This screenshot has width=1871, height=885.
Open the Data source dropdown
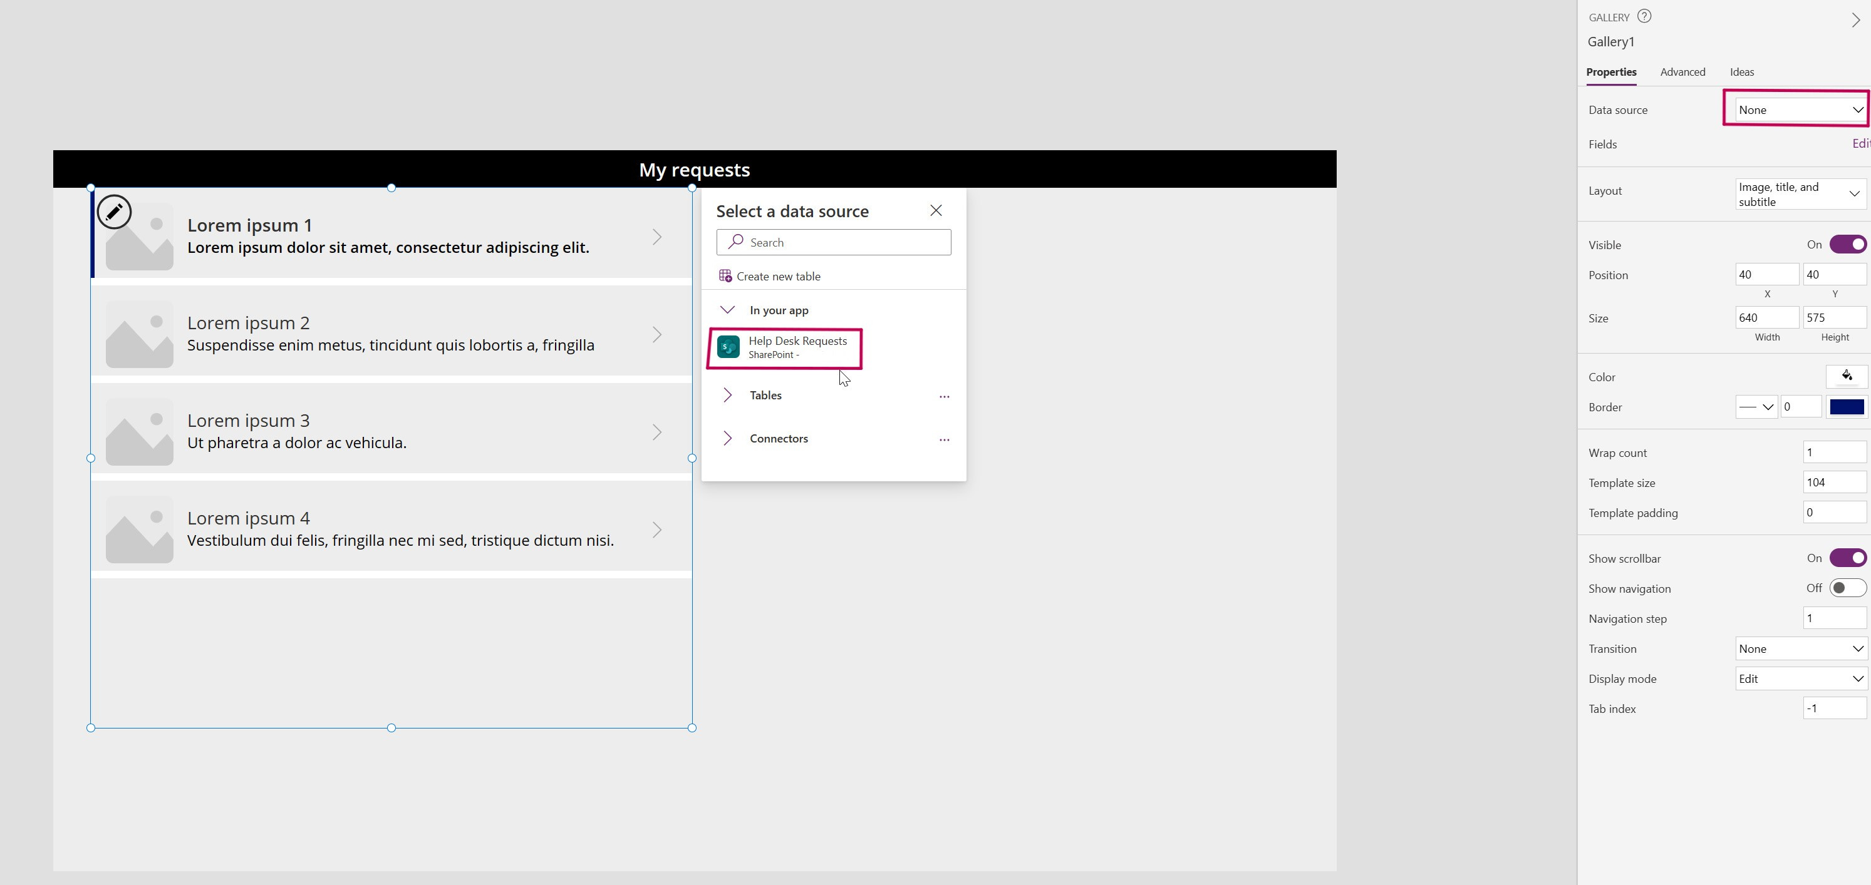click(x=1798, y=110)
